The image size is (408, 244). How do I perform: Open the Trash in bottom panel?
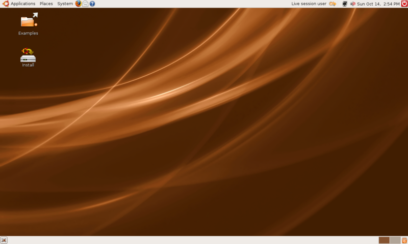(x=404, y=240)
